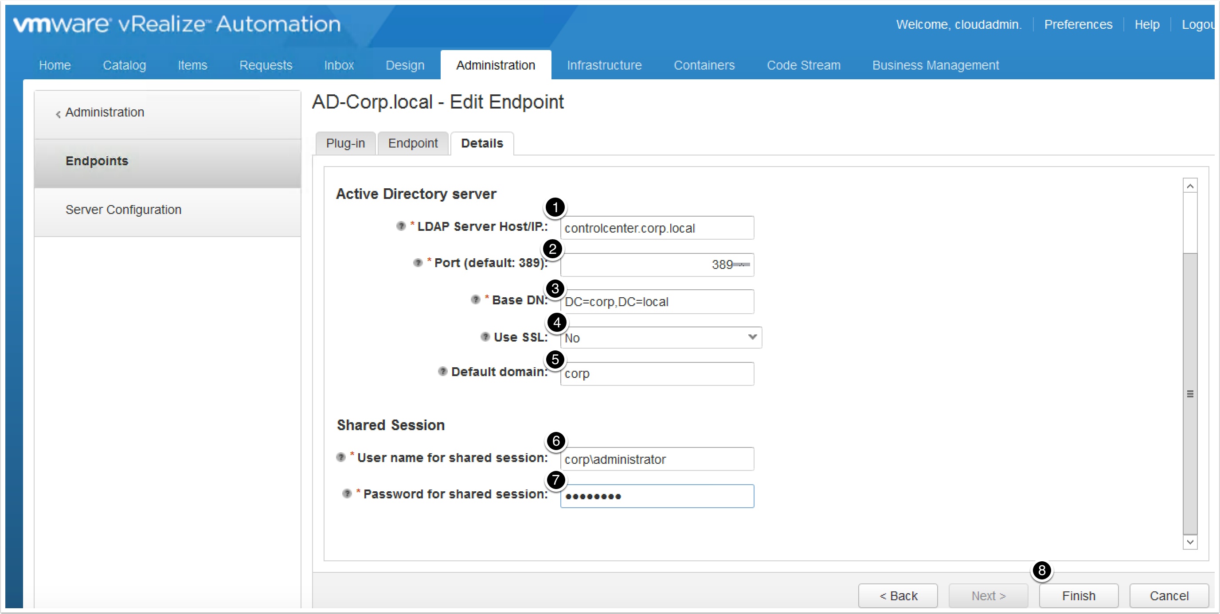Click the Cancel button
This screenshot has height=614, width=1220.
coord(1169,595)
